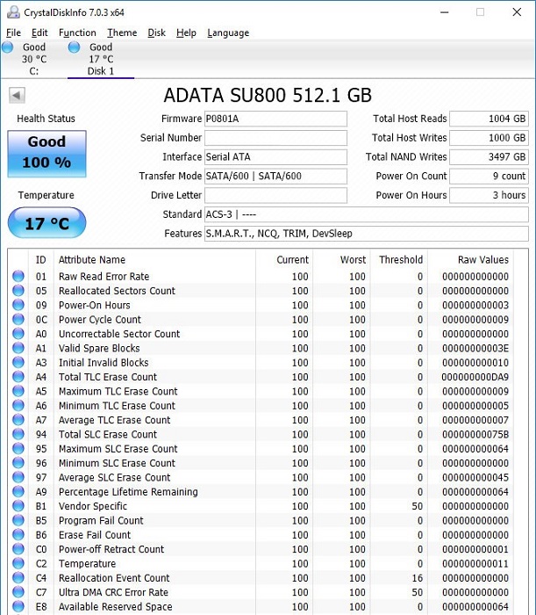Click status orb of Total TLC Erase Count row

(x=18, y=377)
